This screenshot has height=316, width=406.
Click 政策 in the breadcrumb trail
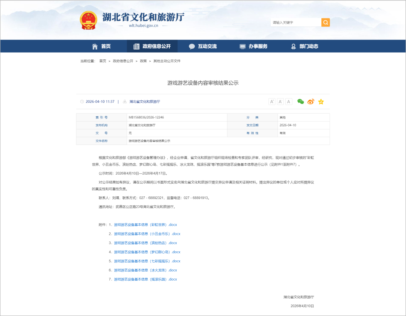click(143, 61)
